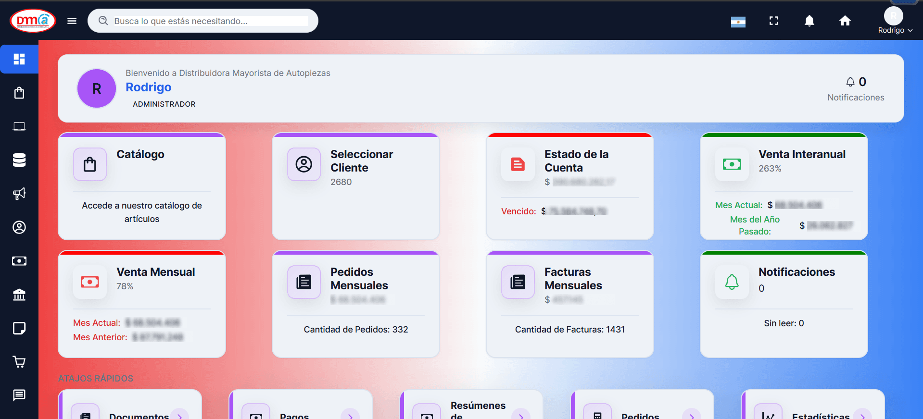Click the 2680 client count
The width and height of the screenshot is (923, 419).
point(341,182)
